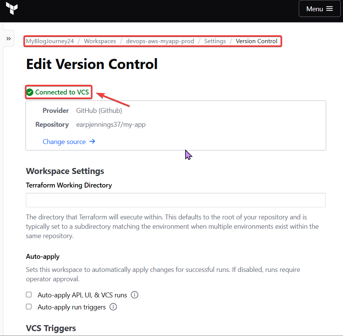Click the GitHub (Github) provider text
The height and width of the screenshot is (336, 343).
[99, 111]
